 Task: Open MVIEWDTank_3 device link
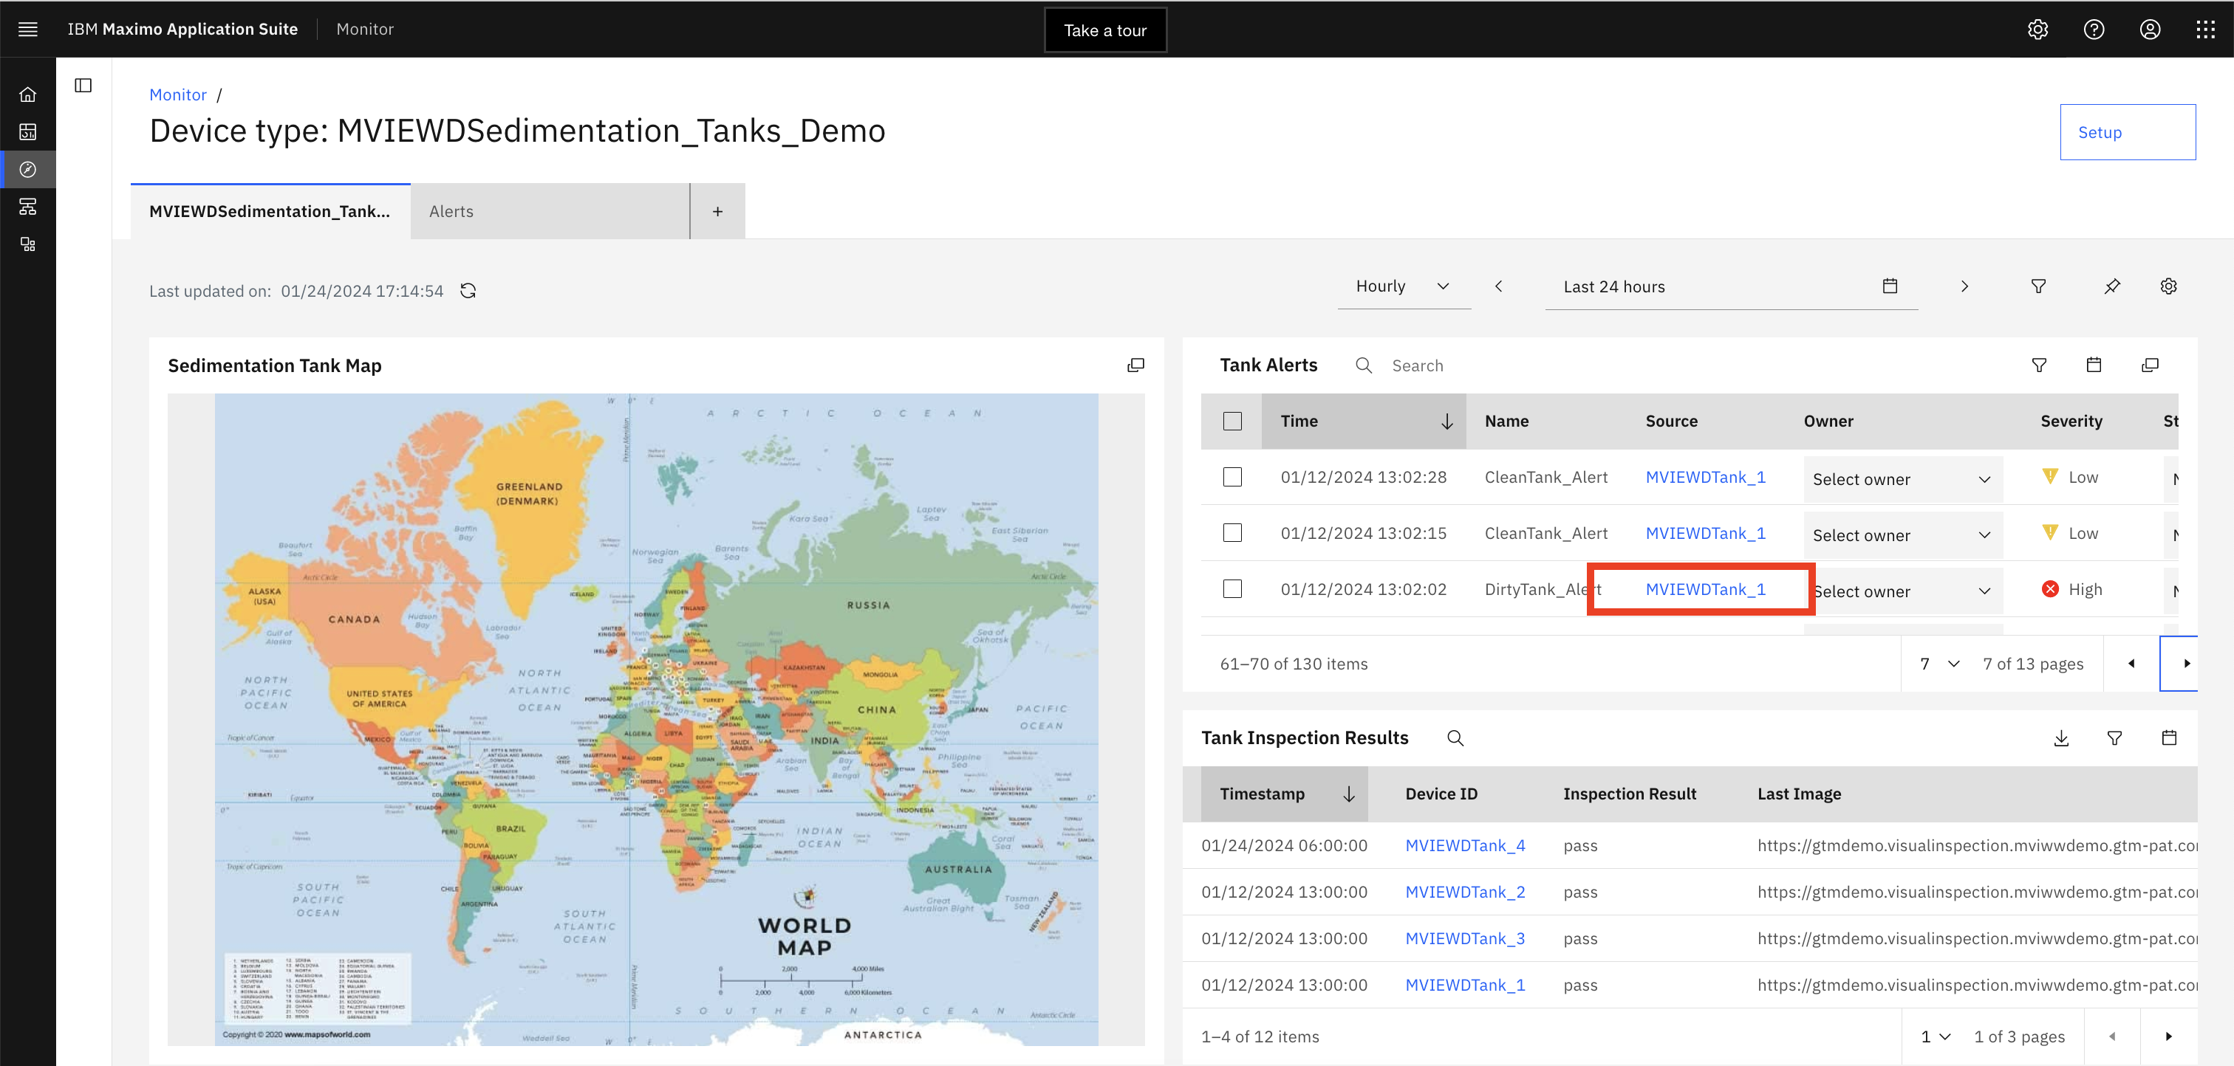[1465, 938]
